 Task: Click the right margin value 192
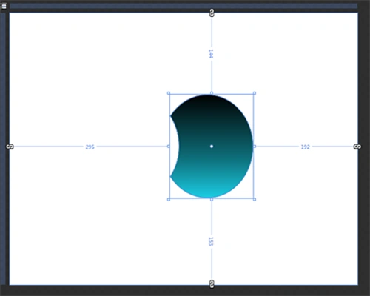[x=306, y=147]
